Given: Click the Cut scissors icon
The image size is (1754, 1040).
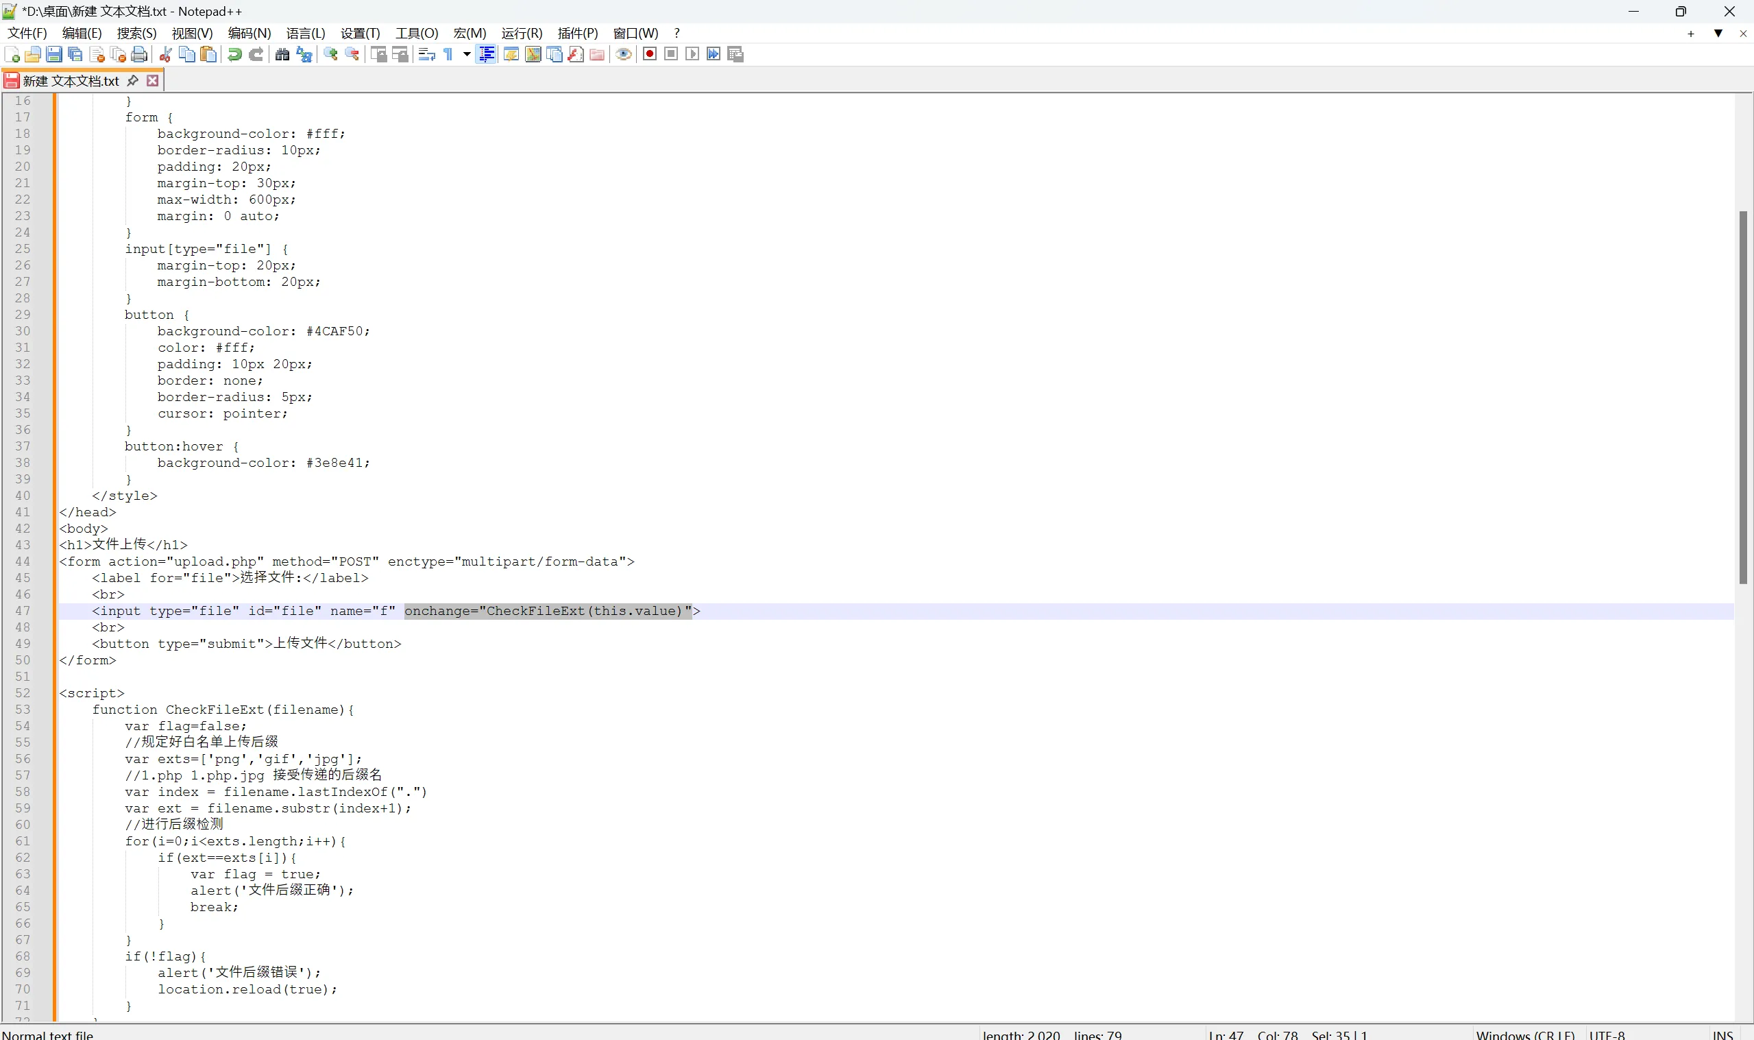Looking at the screenshot, I should point(166,55).
